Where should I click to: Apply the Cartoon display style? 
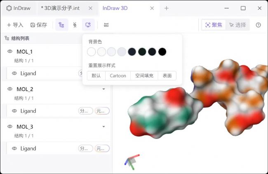click(x=118, y=76)
